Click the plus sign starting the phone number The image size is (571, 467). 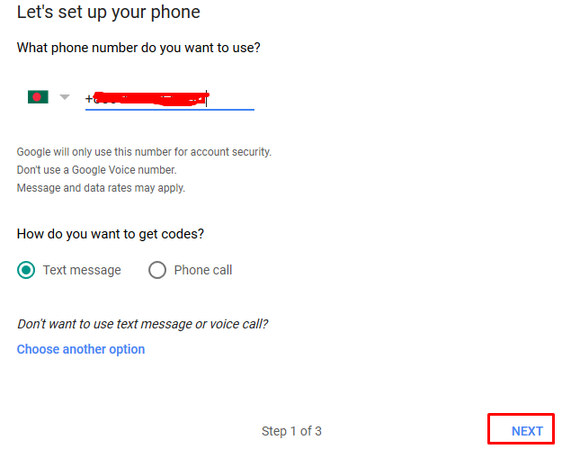pyautogui.click(x=89, y=98)
